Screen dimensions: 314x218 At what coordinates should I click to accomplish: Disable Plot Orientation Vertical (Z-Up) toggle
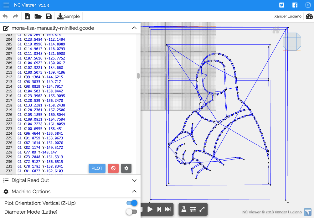tap(132, 203)
